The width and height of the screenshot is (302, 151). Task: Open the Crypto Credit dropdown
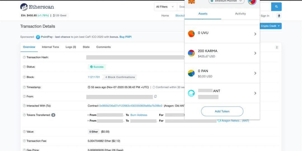tap(270, 26)
